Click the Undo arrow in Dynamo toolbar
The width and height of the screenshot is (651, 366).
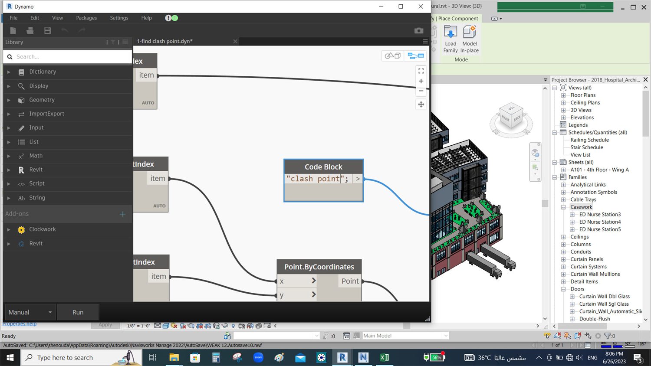65,30
